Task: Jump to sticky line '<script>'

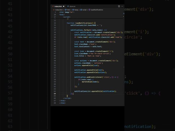Action: pos(67,17)
